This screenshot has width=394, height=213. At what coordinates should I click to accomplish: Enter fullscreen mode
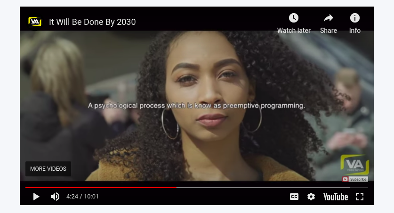360,197
